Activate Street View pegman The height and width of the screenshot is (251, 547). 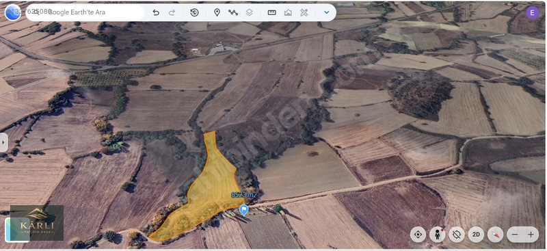coord(438,235)
